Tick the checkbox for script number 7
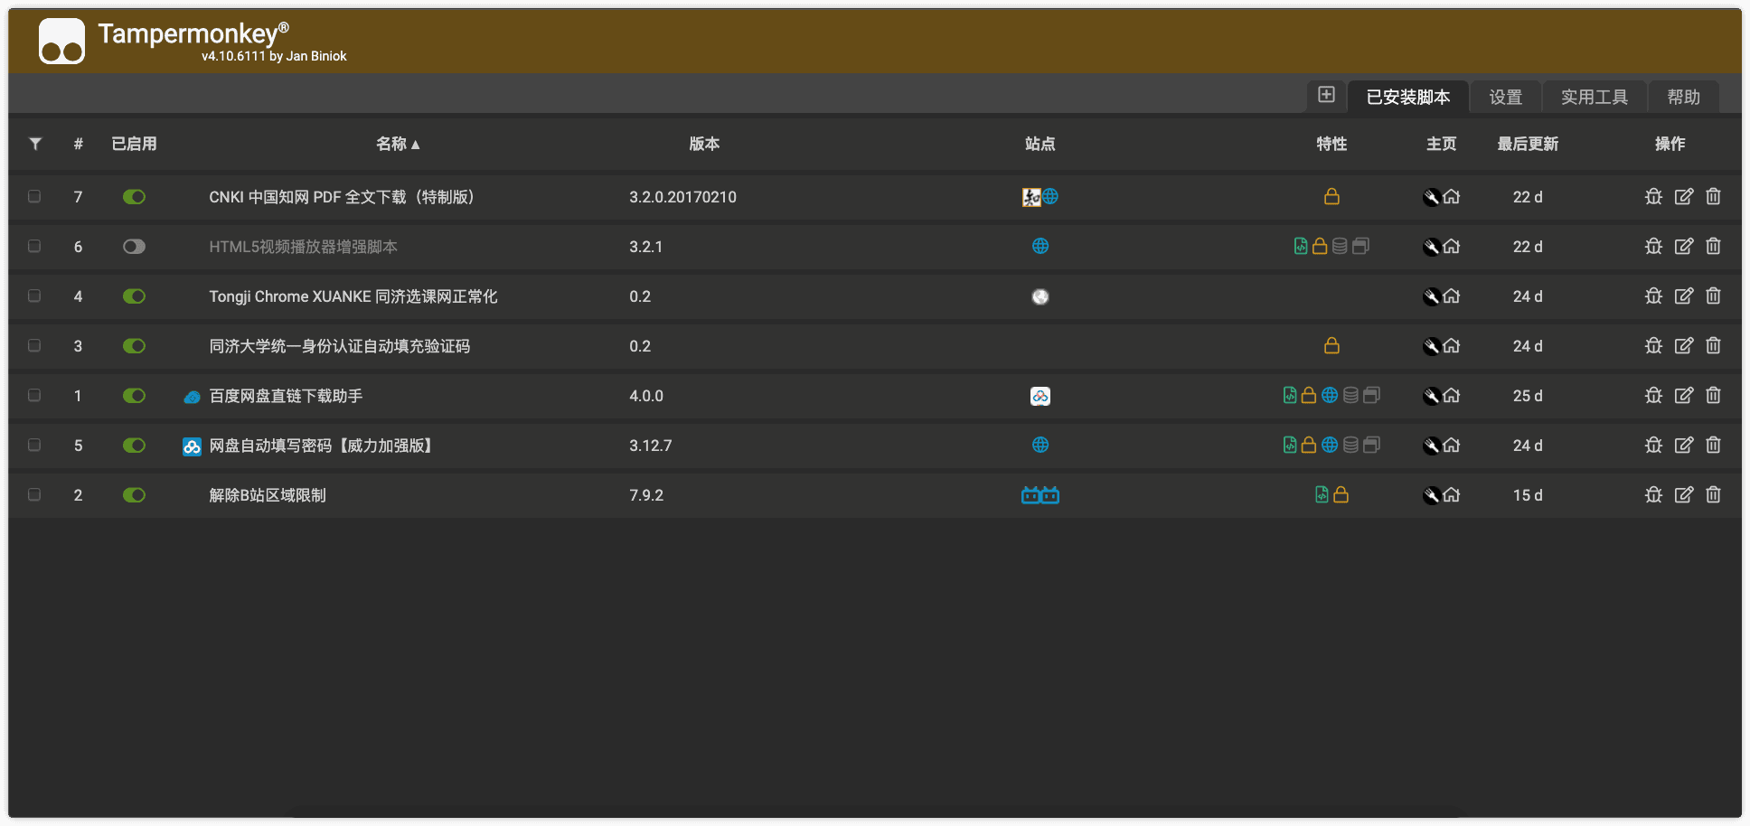The image size is (1750, 826). [x=34, y=196]
